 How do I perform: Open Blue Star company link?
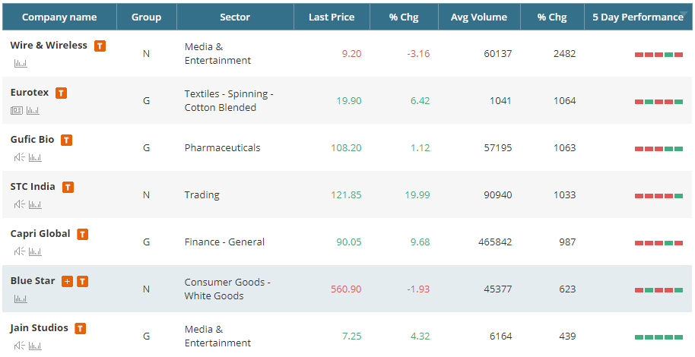coord(33,281)
